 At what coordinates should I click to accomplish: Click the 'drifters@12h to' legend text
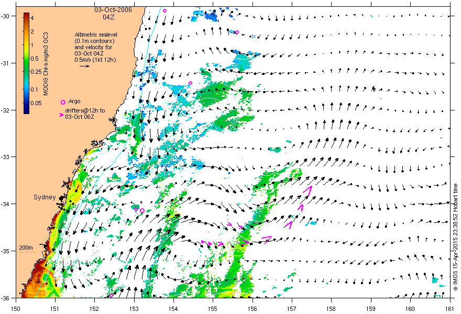pyautogui.click(x=85, y=111)
